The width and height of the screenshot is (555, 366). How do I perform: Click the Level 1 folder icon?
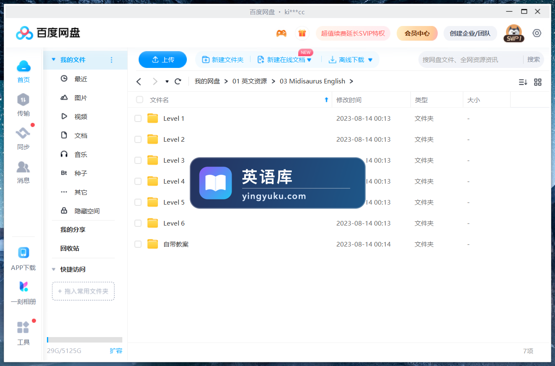153,118
